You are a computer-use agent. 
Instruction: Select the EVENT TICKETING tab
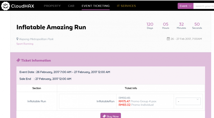[x=96, y=6]
